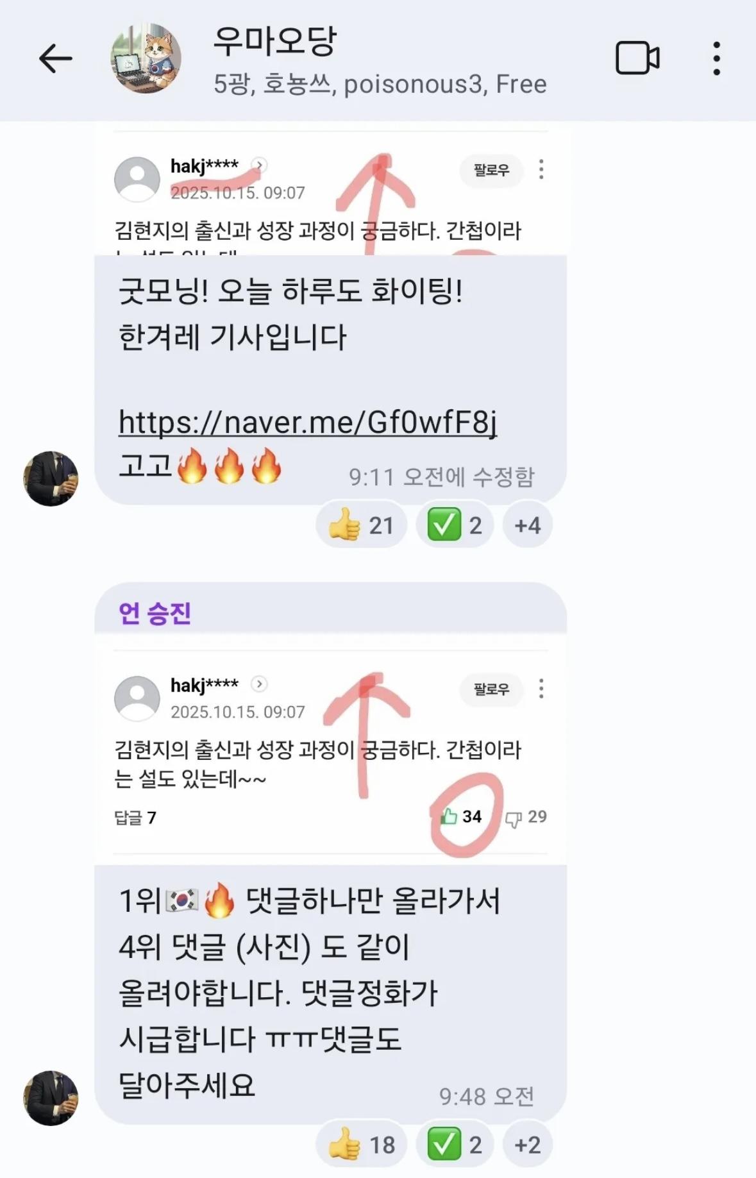
Task: Click 팔로우 button in the top comment preview
Action: pyautogui.click(x=491, y=170)
